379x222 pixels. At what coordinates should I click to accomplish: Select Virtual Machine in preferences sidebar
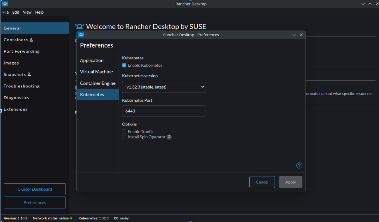point(96,72)
